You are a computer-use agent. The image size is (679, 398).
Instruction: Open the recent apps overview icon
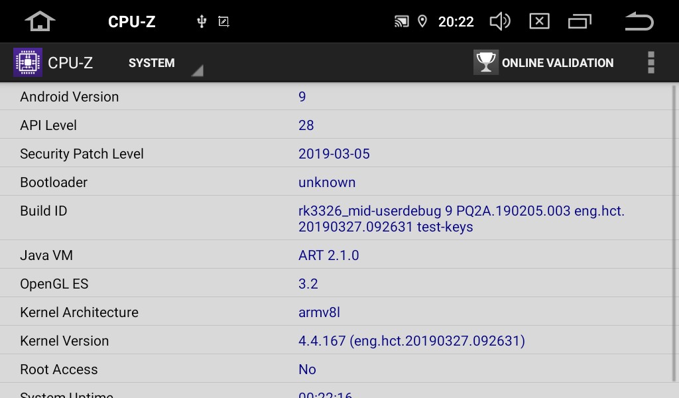[x=580, y=21]
